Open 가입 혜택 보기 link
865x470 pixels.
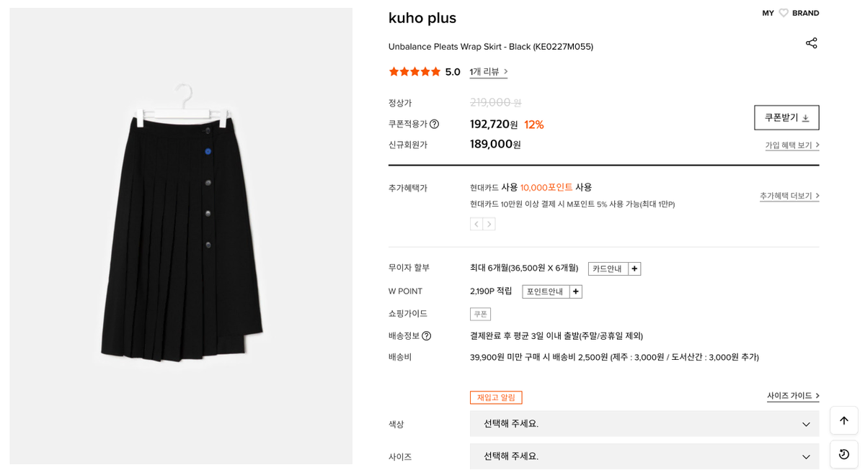[791, 145]
